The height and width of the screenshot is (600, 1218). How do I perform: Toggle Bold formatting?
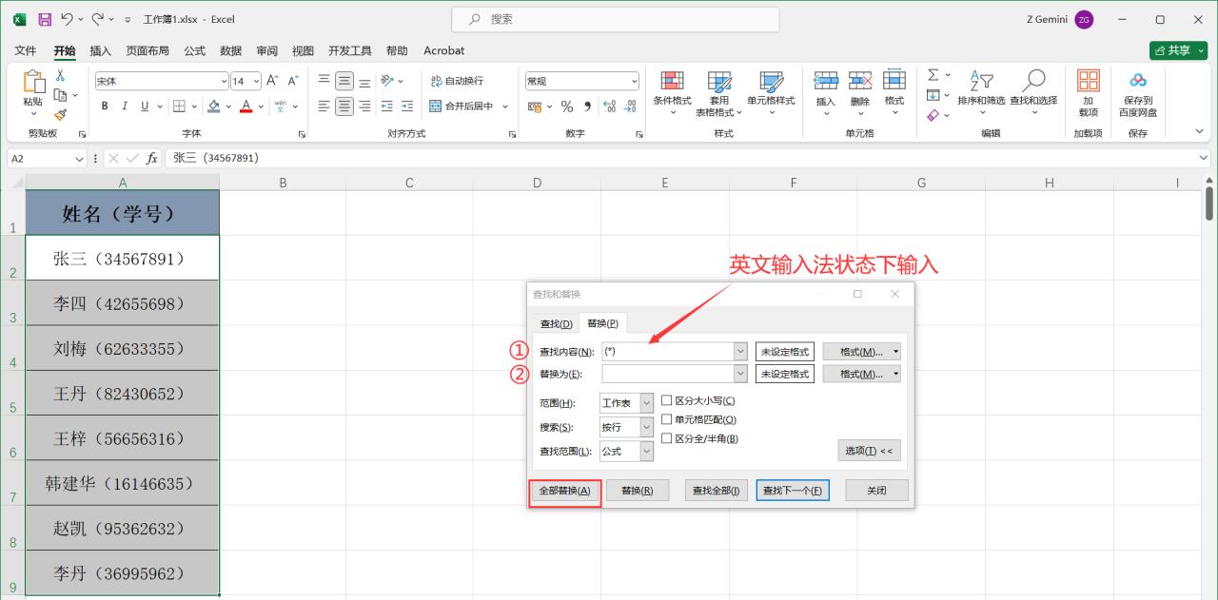click(105, 106)
